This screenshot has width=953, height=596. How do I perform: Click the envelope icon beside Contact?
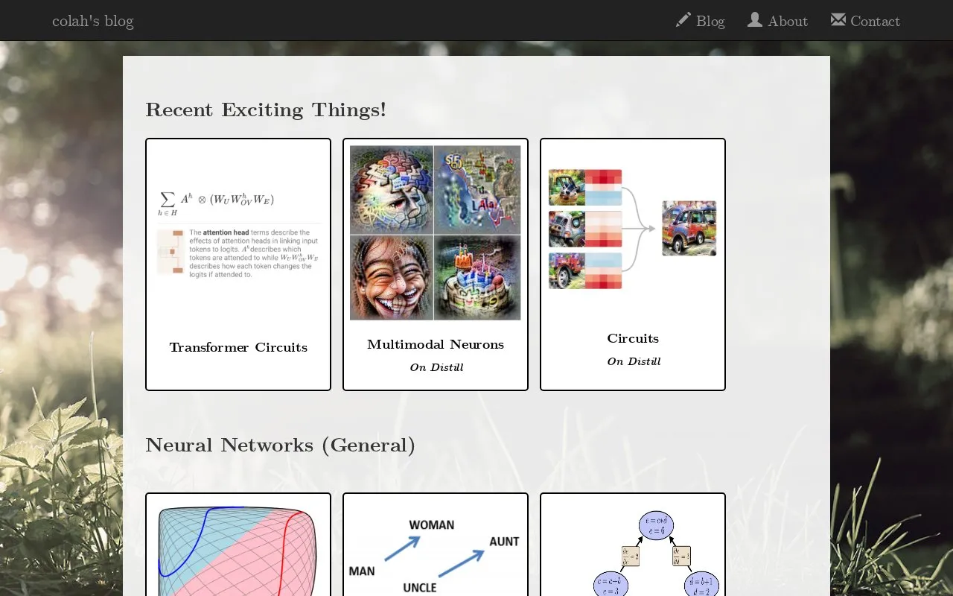[838, 20]
